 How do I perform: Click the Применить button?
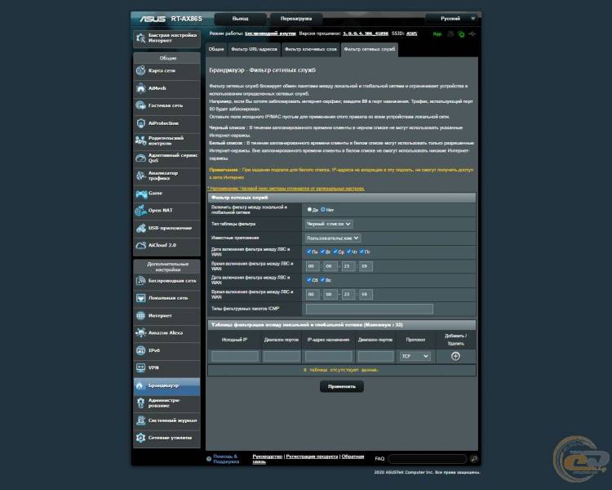342,386
